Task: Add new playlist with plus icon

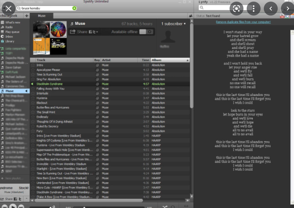Action: click(27, 16)
